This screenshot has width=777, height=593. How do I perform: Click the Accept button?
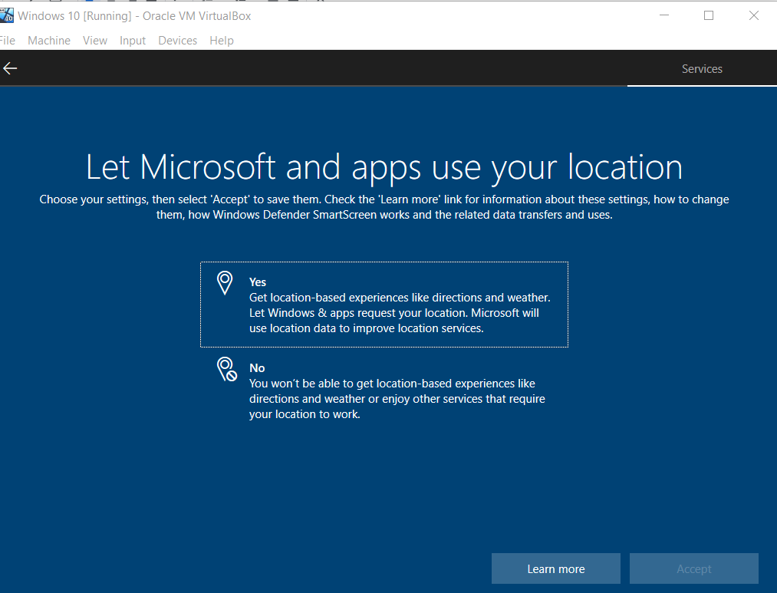(693, 568)
